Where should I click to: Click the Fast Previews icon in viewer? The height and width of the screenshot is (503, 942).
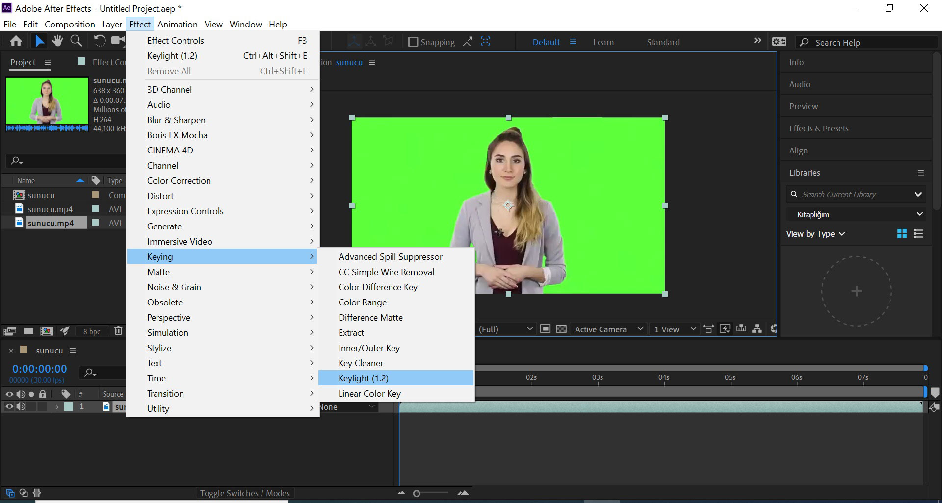[x=725, y=329]
